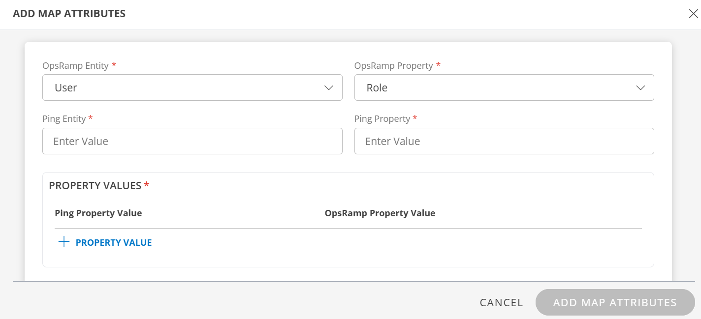Click the ADD MAP ATTRIBUTES dialog title
The width and height of the screenshot is (701, 319).
coord(69,14)
